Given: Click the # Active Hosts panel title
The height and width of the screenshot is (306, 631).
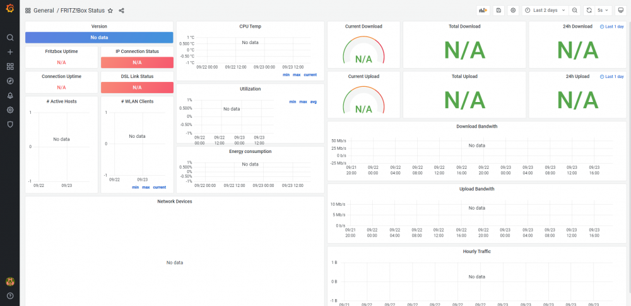Looking at the screenshot, I should pyautogui.click(x=62, y=101).
